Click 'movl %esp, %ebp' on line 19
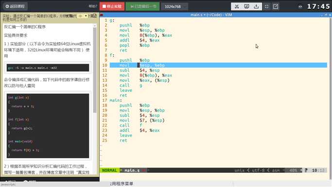 pos(142,111)
